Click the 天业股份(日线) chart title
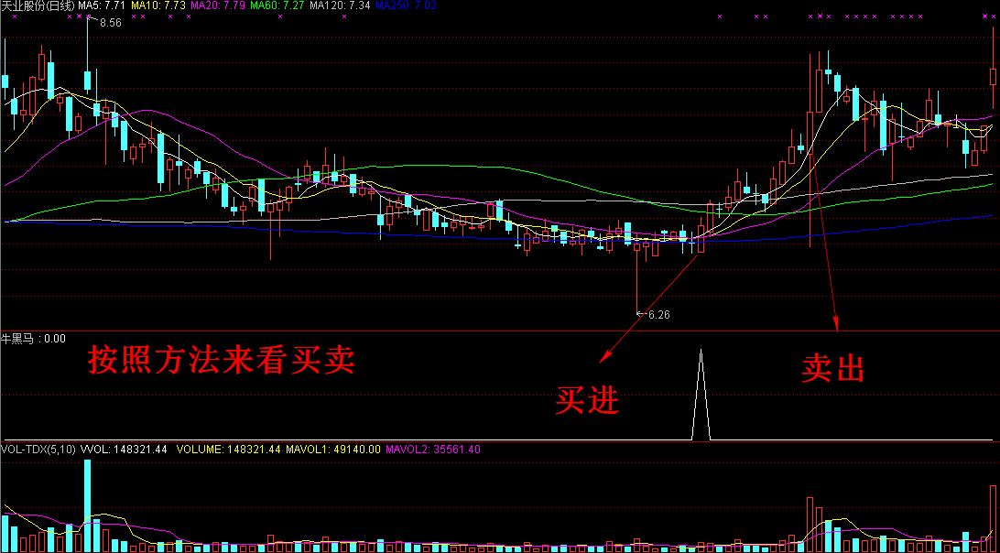 point(38,5)
